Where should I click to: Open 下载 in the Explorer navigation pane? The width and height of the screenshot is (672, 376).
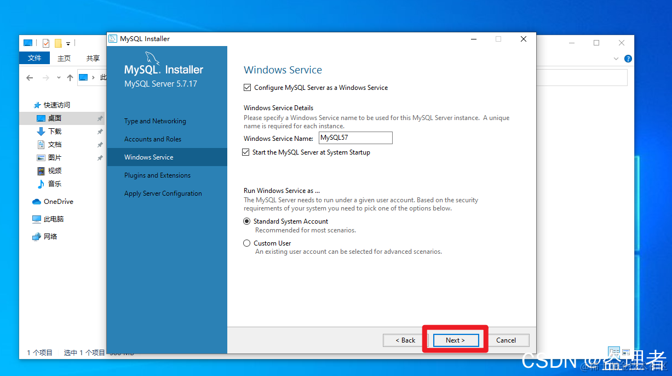(49, 132)
